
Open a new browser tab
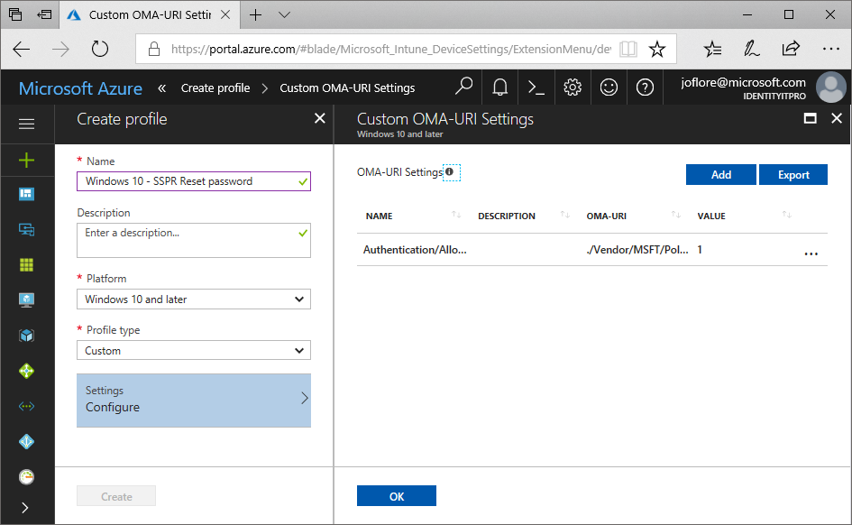pyautogui.click(x=255, y=15)
